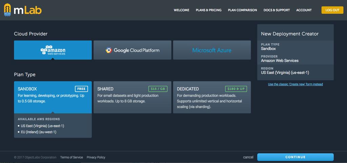The image size is (347, 163).
Task: Click the $15 / GB price badge
Action: coord(158,89)
